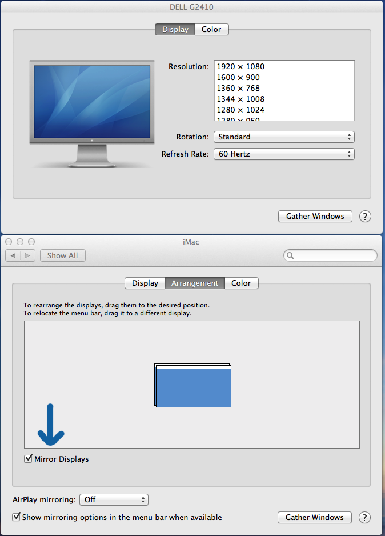This screenshot has height=536, width=385.
Task: Focus the search field in iMac window
Action: click(x=330, y=255)
